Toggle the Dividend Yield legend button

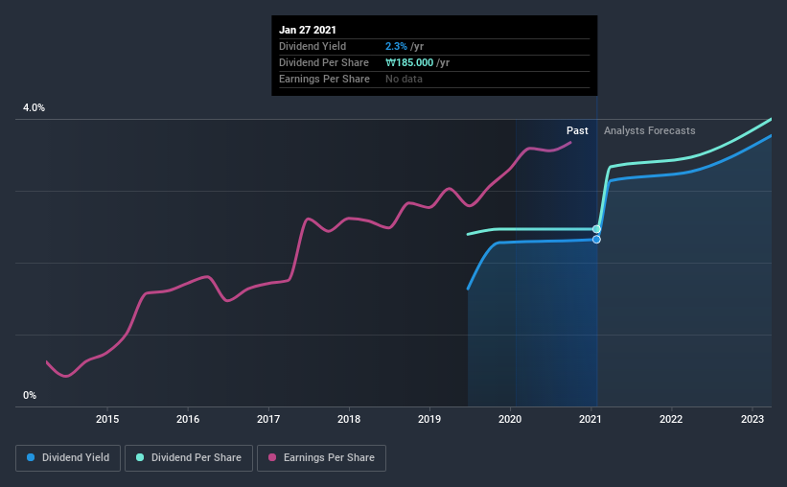(x=68, y=458)
